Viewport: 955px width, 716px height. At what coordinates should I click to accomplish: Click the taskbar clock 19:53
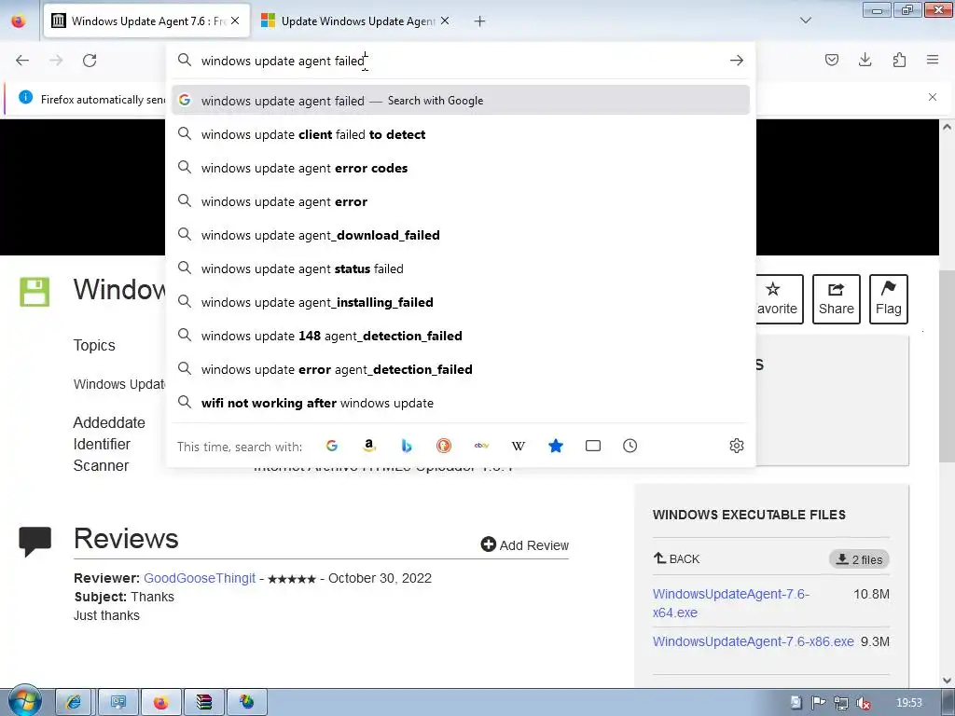coord(908,703)
